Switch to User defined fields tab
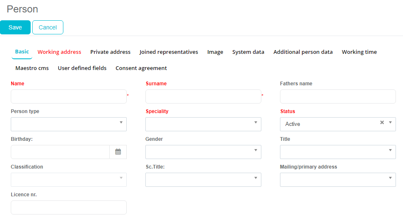This screenshot has width=403, height=217. click(82, 68)
